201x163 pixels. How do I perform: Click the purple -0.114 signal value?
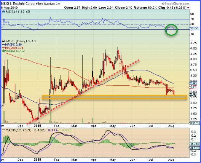[x=52, y=130]
